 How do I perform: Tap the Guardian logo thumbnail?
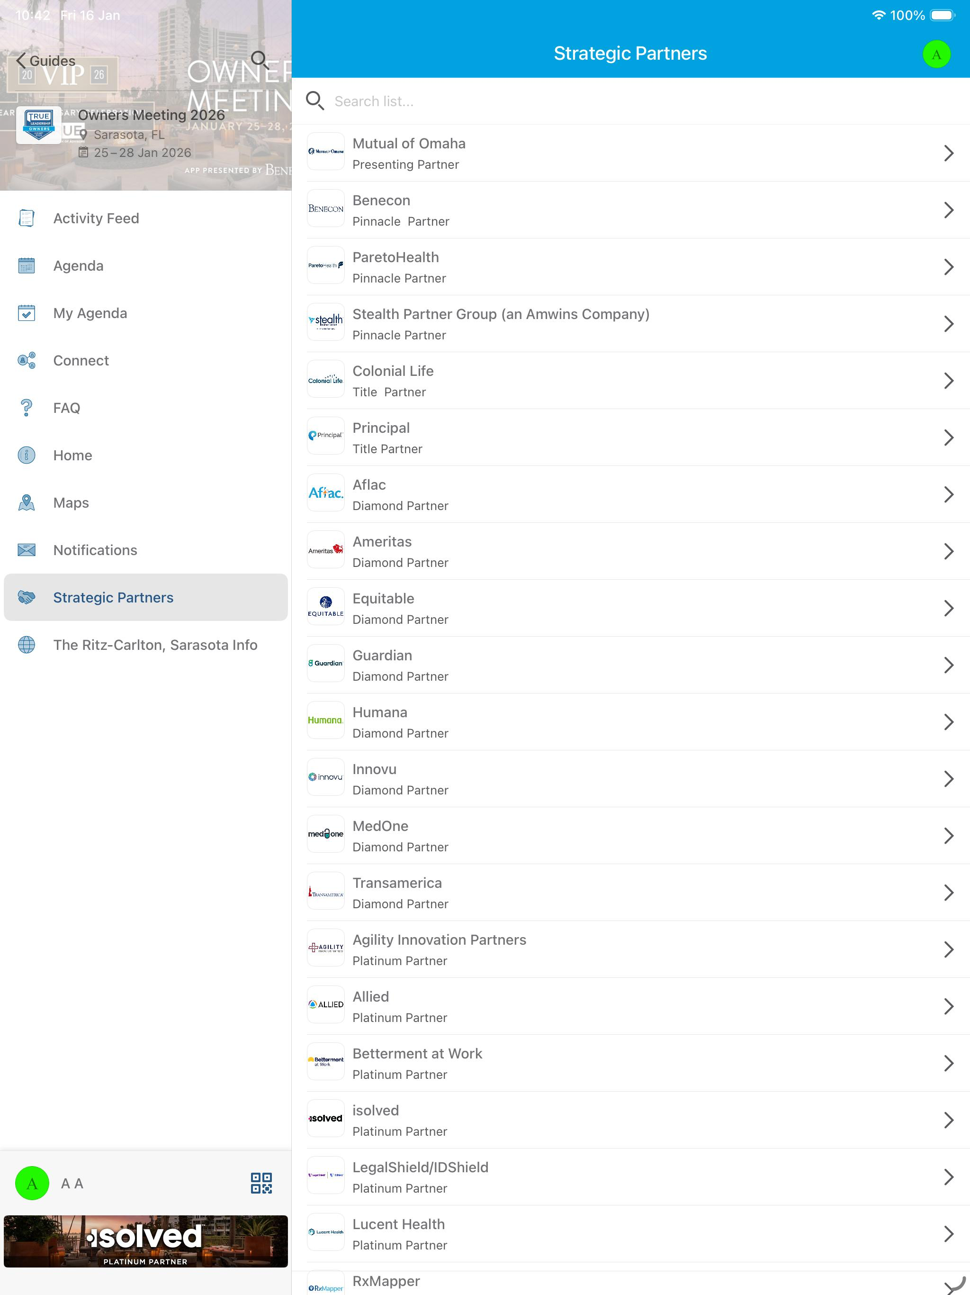pos(326,663)
